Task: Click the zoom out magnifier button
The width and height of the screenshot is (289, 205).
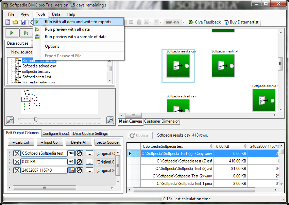Action: click(10, 120)
